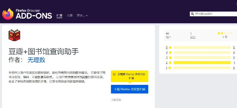Viewport: 237px width, 108px height.
Task: Open author link 无理数
Action: [36, 60]
